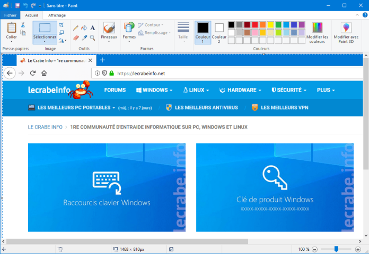
Task: Collapse the ribbon with the chevron
Action: coord(357,15)
